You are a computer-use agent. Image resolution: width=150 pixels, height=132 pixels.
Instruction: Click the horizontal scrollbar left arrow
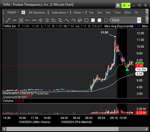pyautogui.click(x=4, y=129)
